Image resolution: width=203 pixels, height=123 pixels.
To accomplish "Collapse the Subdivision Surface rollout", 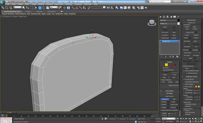I will (x=192, y=77).
